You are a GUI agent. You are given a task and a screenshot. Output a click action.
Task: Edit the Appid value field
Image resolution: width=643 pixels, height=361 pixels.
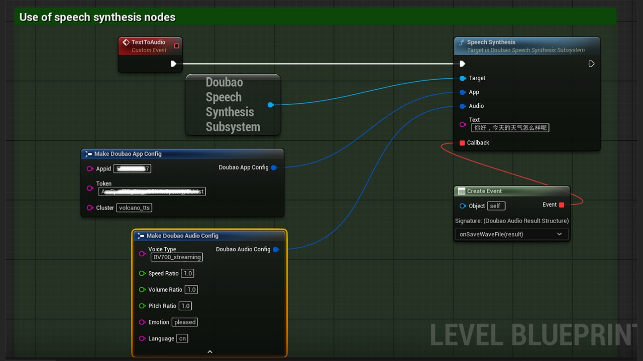pyautogui.click(x=132, y=169)
